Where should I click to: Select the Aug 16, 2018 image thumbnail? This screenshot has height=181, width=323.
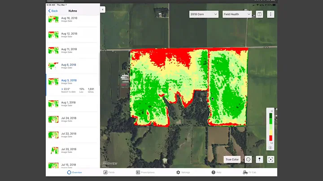tap(53, 19)
